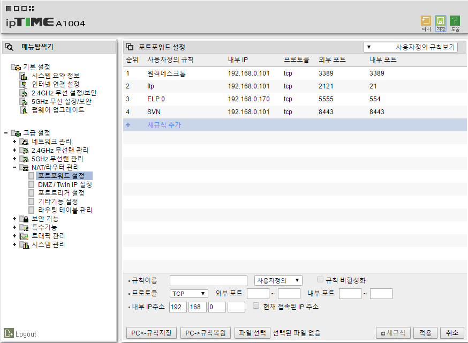Screen dimensions: 468x343
Task: Open 기타기능 설정 menu item
Action: (58, 202)
